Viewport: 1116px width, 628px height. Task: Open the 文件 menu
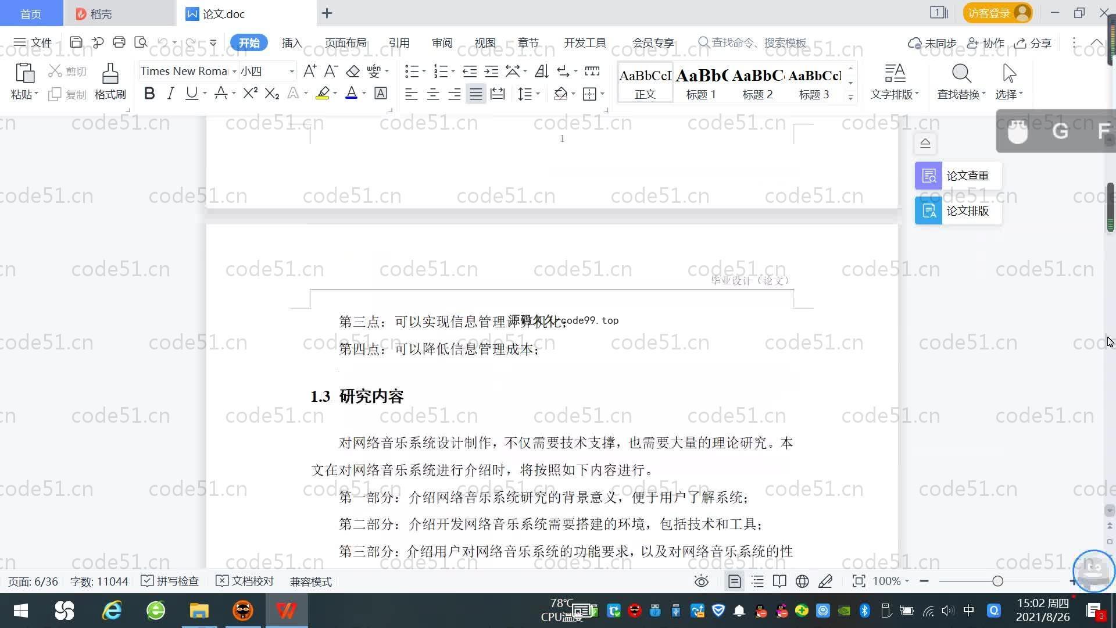pos(33,42)
